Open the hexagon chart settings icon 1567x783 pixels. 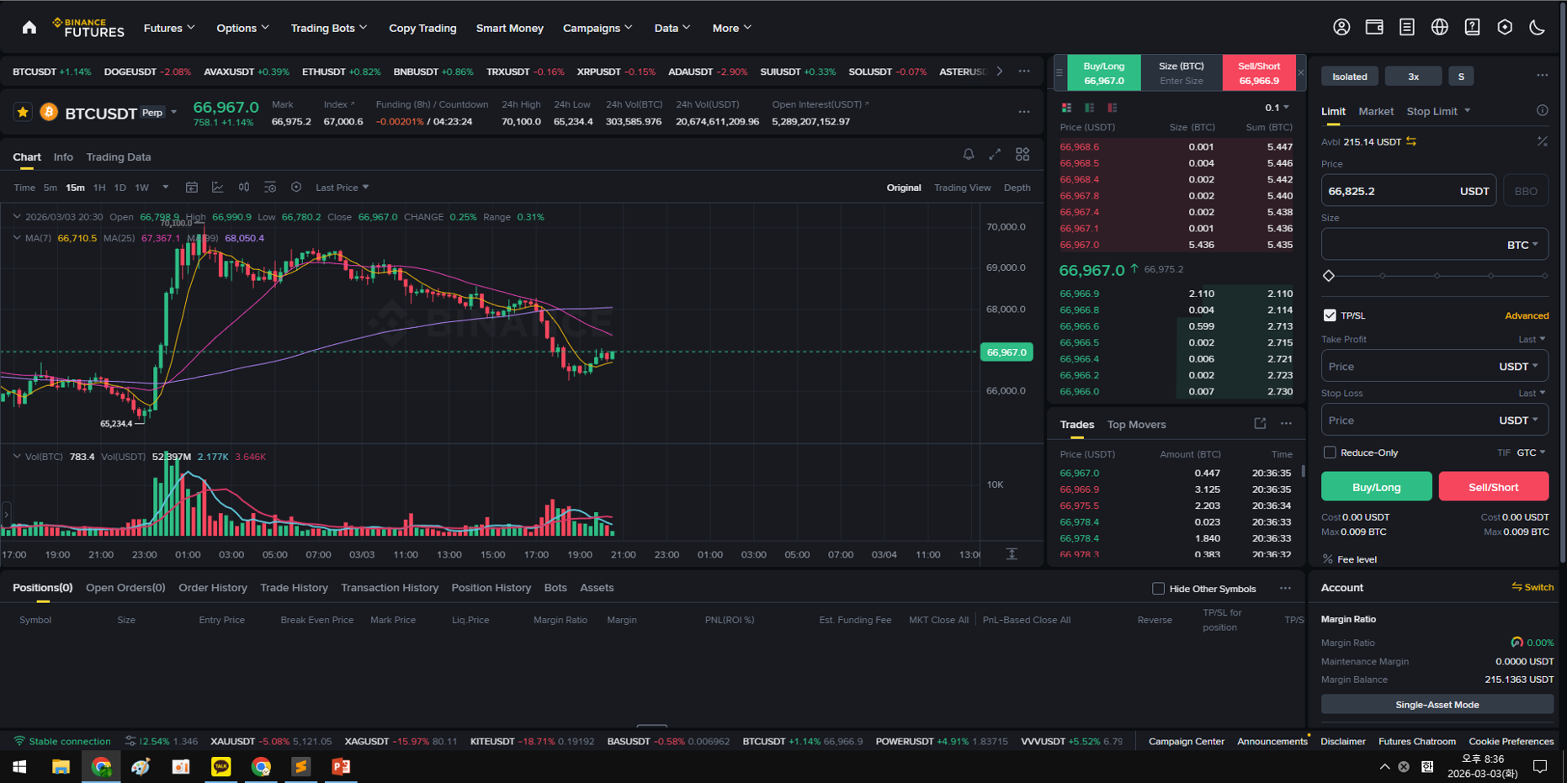296,188
